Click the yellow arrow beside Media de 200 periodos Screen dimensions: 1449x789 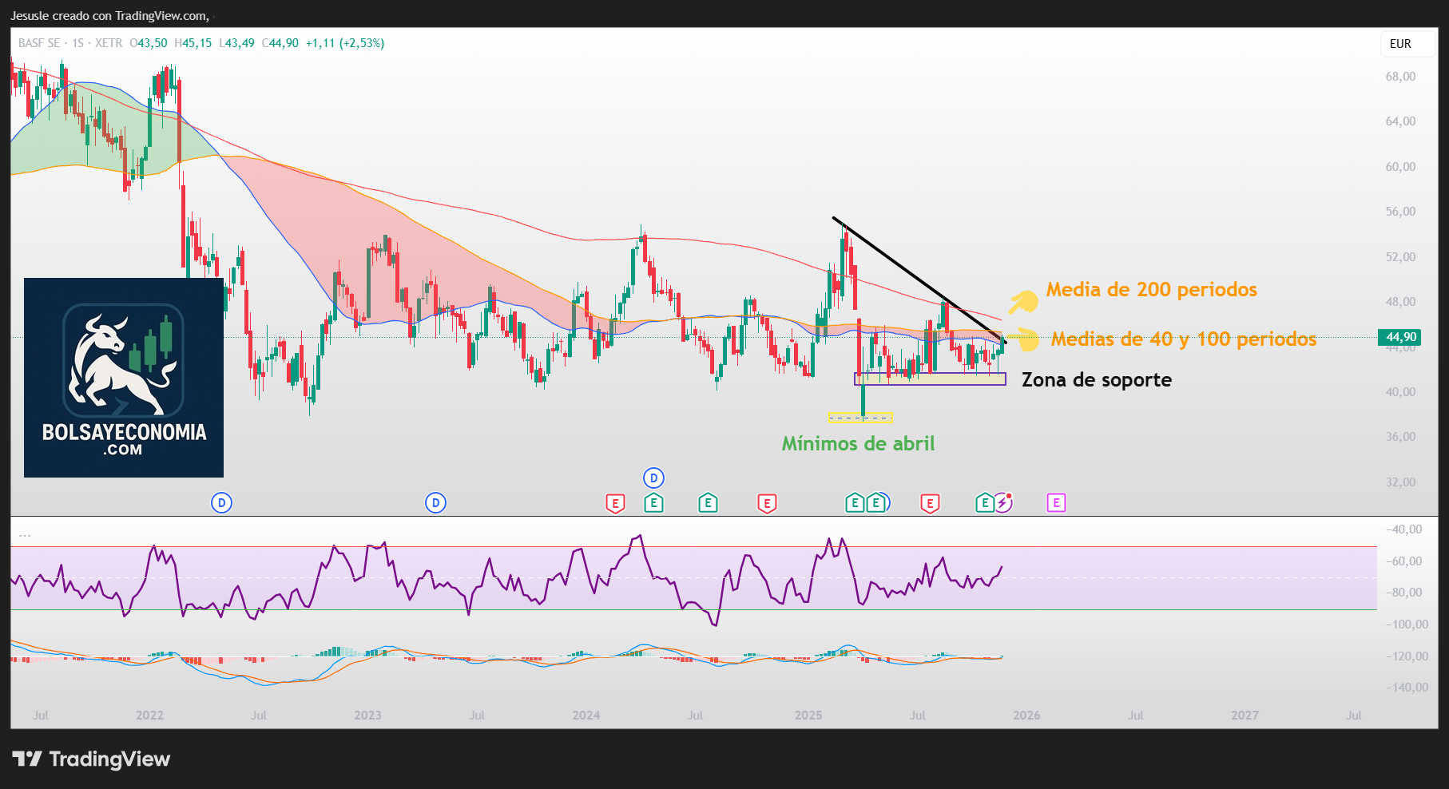pyautogui.click(x=1022, y=301)
